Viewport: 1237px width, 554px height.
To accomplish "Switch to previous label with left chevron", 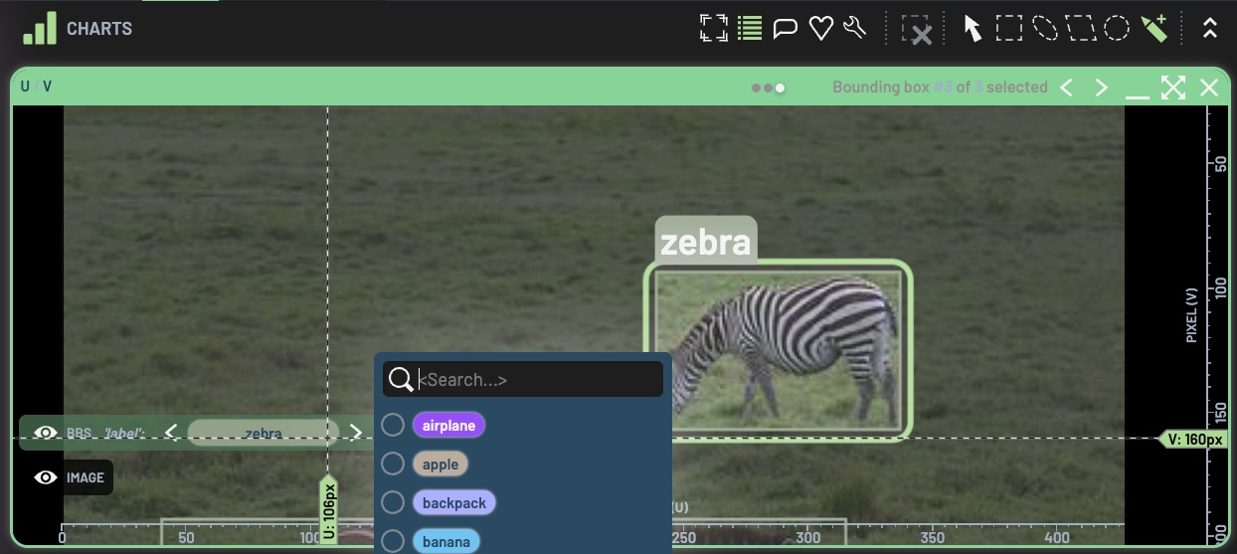I will [x=171, y=433].
